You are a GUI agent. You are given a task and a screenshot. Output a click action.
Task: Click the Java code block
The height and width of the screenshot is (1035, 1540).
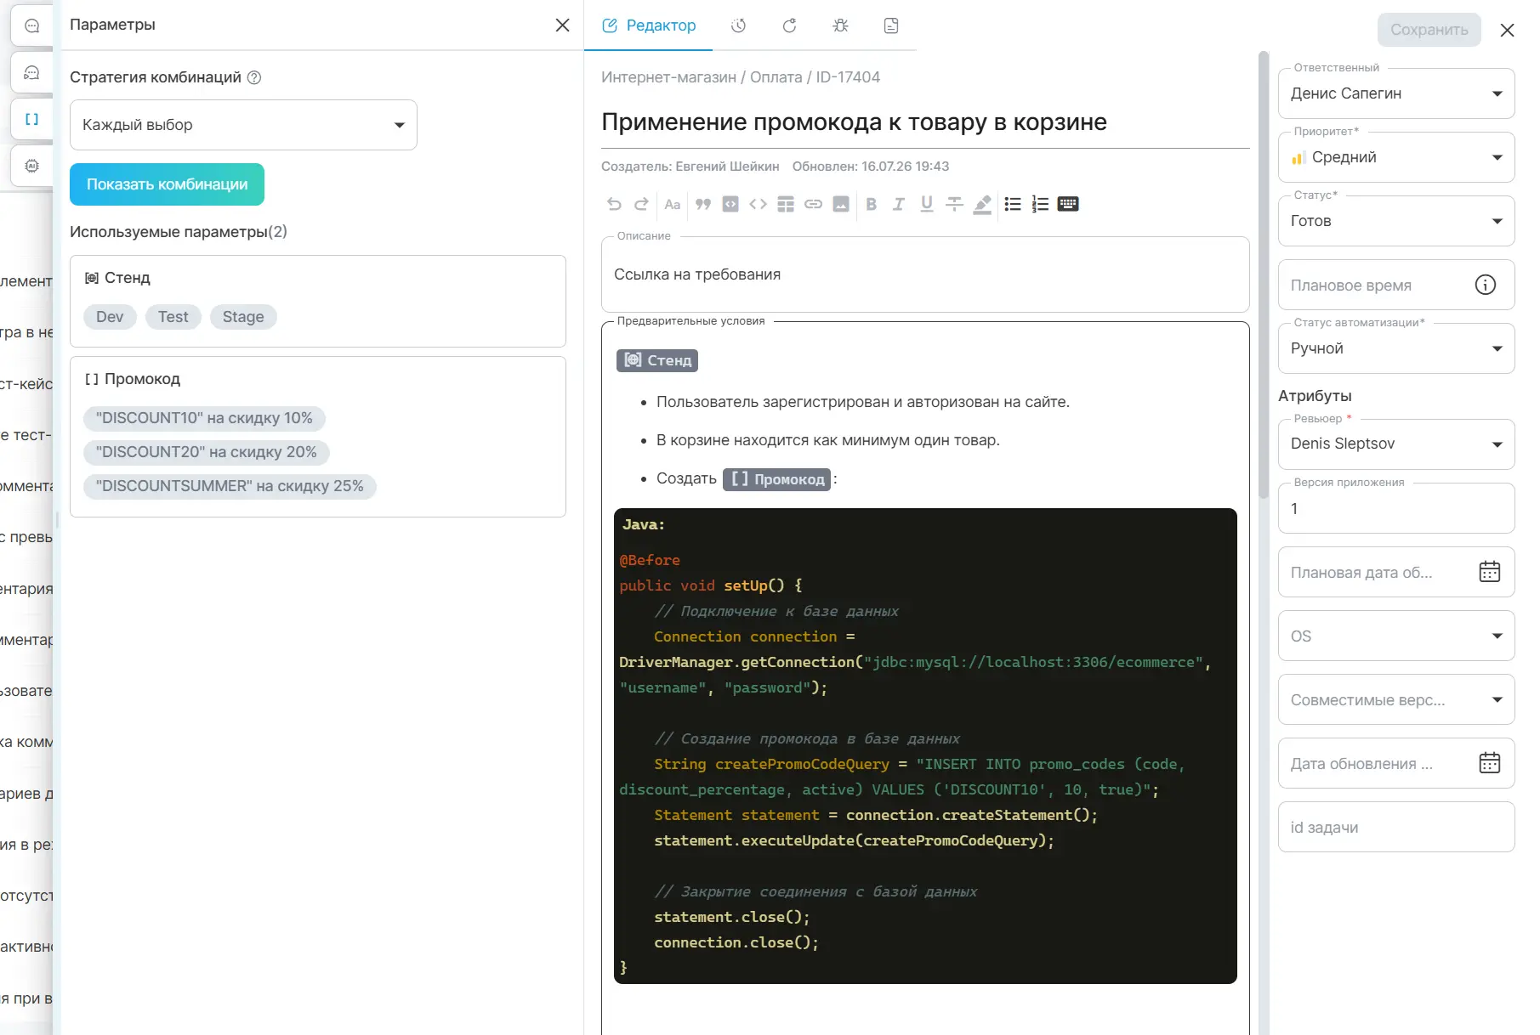click(x=925, y=746)
